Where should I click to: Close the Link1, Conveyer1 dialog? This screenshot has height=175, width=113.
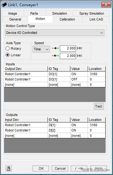(x=106, y=5)
